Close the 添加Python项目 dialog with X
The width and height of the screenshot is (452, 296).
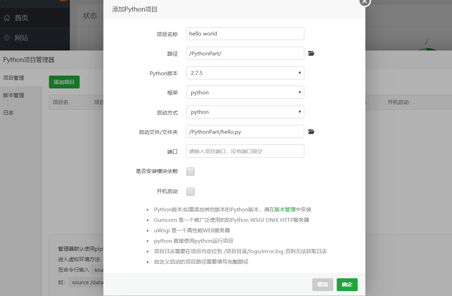point(365,1)
